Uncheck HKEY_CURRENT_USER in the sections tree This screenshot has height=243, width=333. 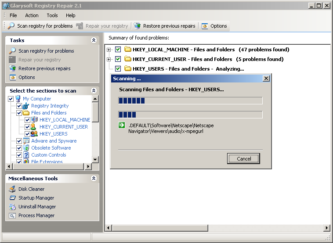[27, 127]
